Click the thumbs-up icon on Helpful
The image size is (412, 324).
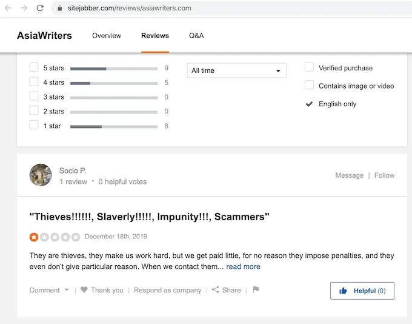pyautogui.click(x=343, y=291)
